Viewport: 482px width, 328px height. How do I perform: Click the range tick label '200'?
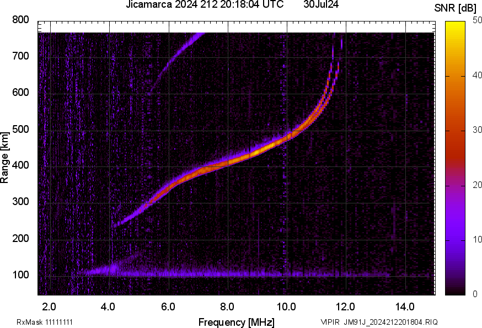[20, 238]
